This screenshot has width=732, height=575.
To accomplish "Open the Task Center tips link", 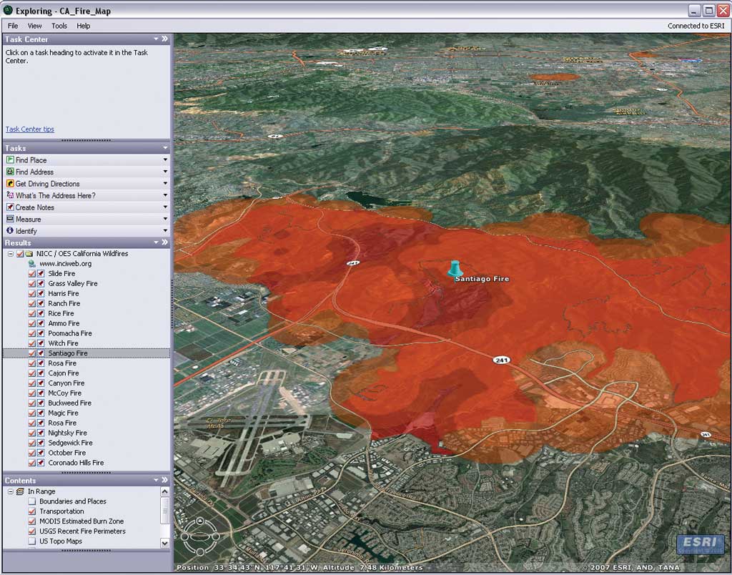I will [x=30, y=129].
